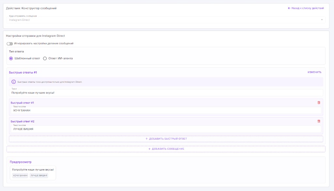Click Добавить сообщение button
Viewport: 334px width, 191px height.
pyautogui.click(x=166, y=149)
